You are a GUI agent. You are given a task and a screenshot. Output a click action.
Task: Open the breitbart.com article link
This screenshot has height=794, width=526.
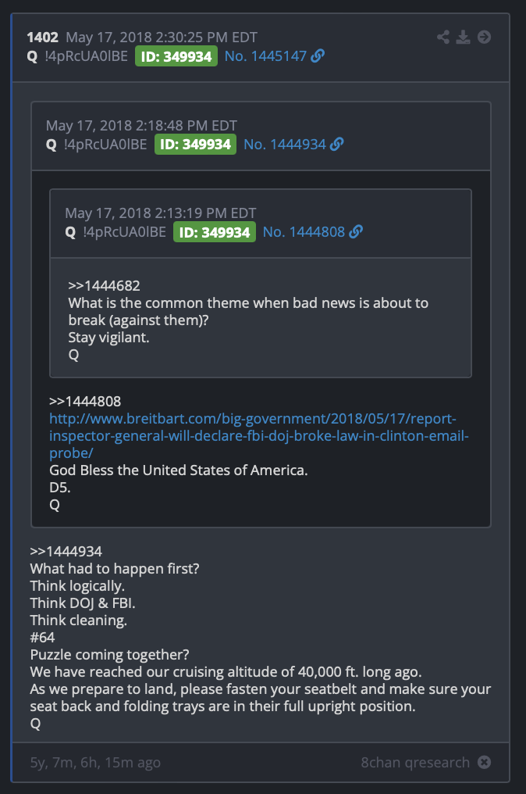click(x=259, y=435)
